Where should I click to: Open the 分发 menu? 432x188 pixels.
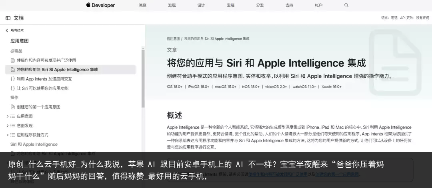[x=260, y=5]
